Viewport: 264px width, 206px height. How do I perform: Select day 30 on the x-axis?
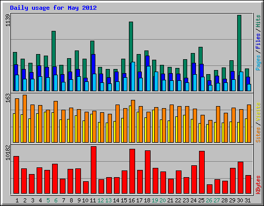tap(240, 200)
